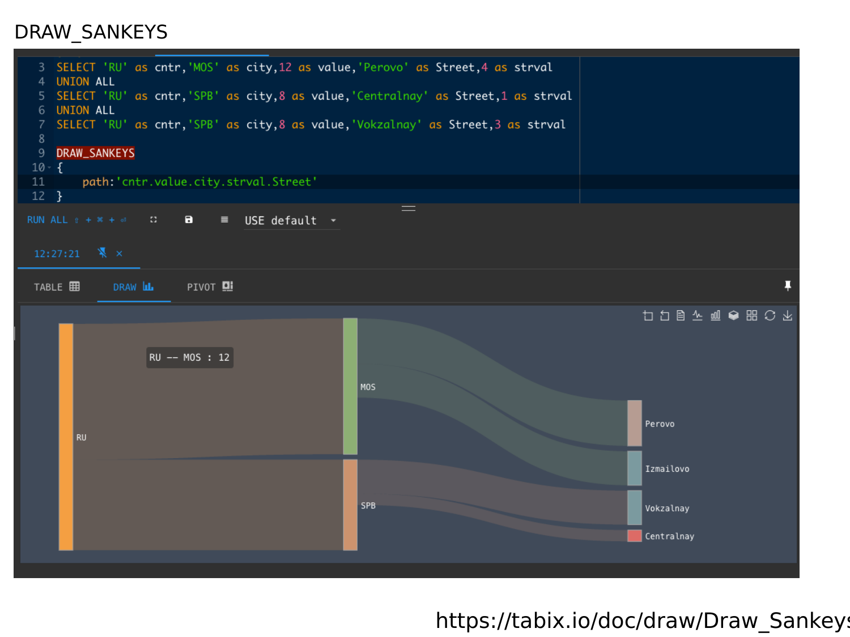Click the chart restore refresh icon
The height and width of the screenshot is (637, 850).
tap(770, 315)
